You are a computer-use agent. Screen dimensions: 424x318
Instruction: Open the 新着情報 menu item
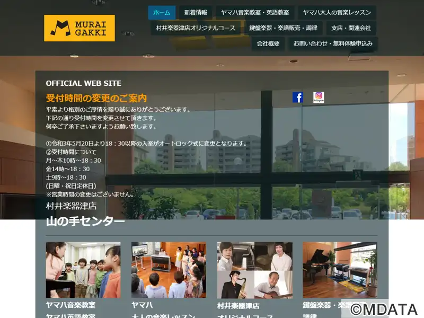(x=196, y=12)
